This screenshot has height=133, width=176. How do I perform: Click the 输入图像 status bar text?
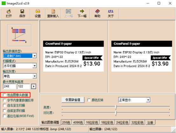36,129
